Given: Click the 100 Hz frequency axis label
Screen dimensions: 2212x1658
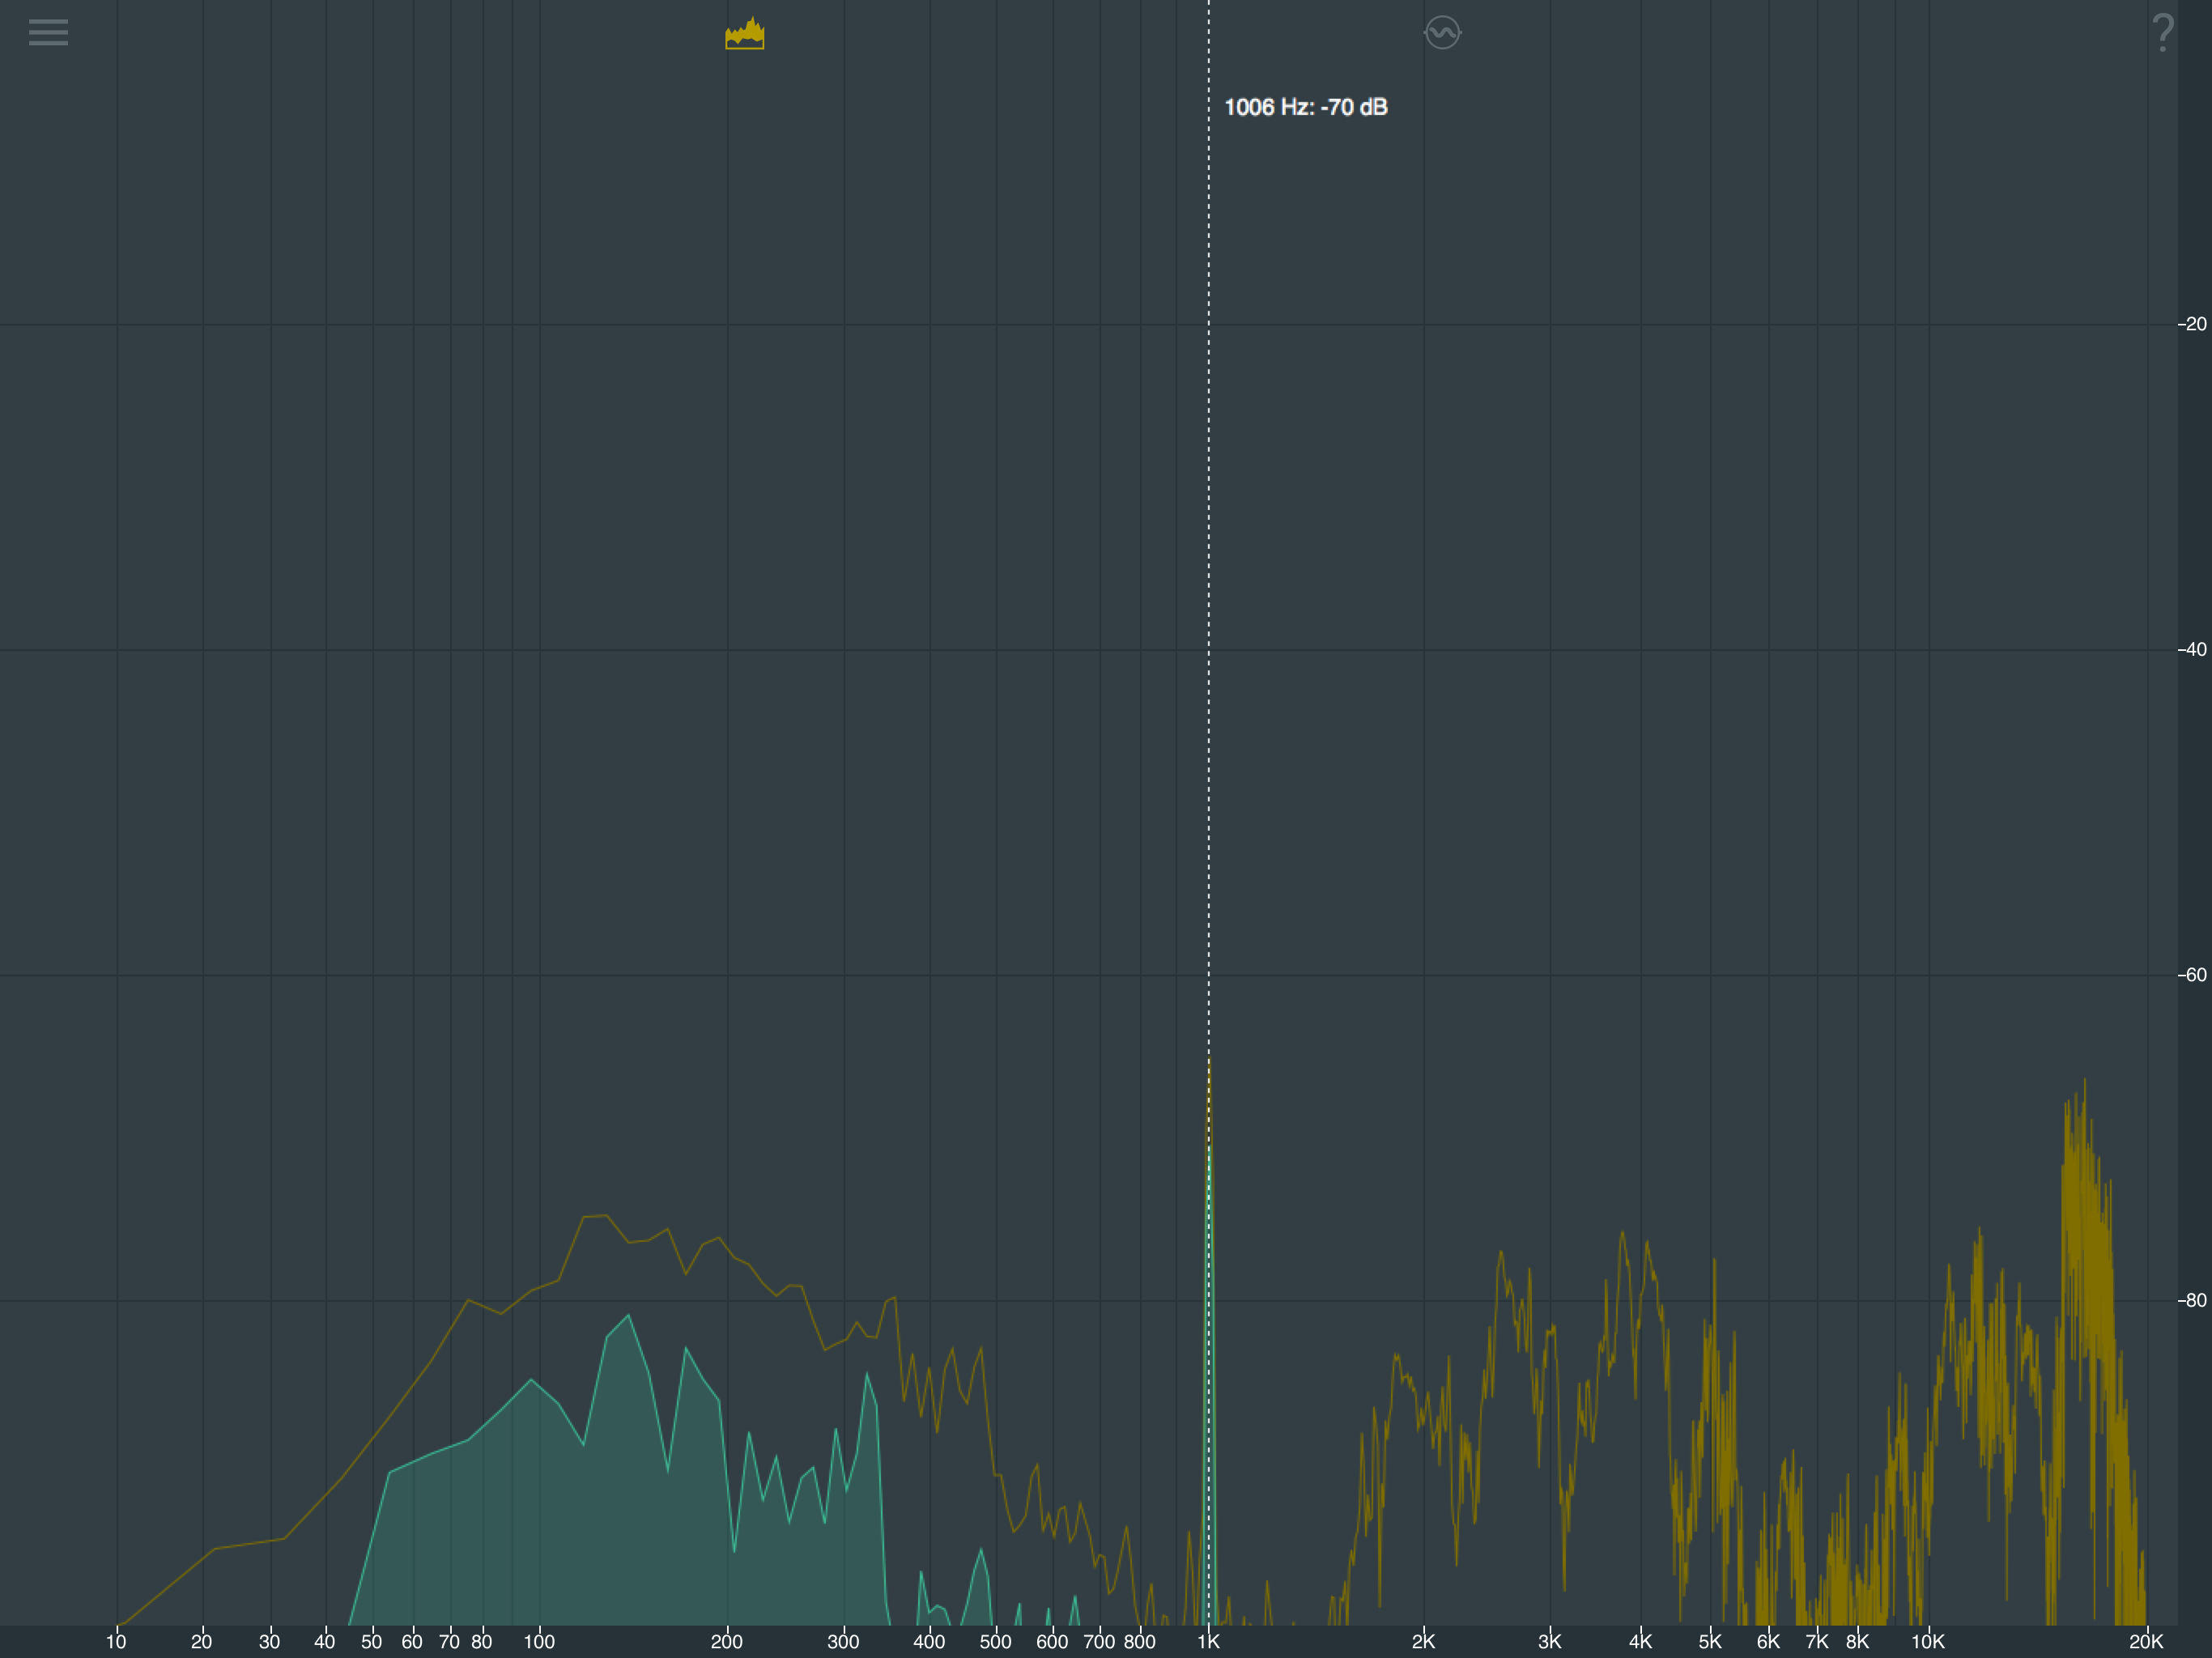Looking at the screenshot, I should (539, 1641).
